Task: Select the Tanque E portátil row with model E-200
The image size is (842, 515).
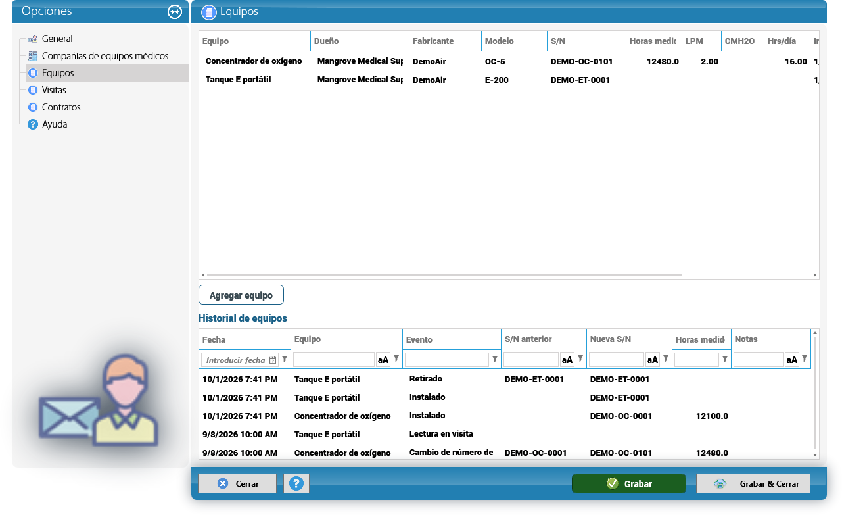Action: [509, 80]
